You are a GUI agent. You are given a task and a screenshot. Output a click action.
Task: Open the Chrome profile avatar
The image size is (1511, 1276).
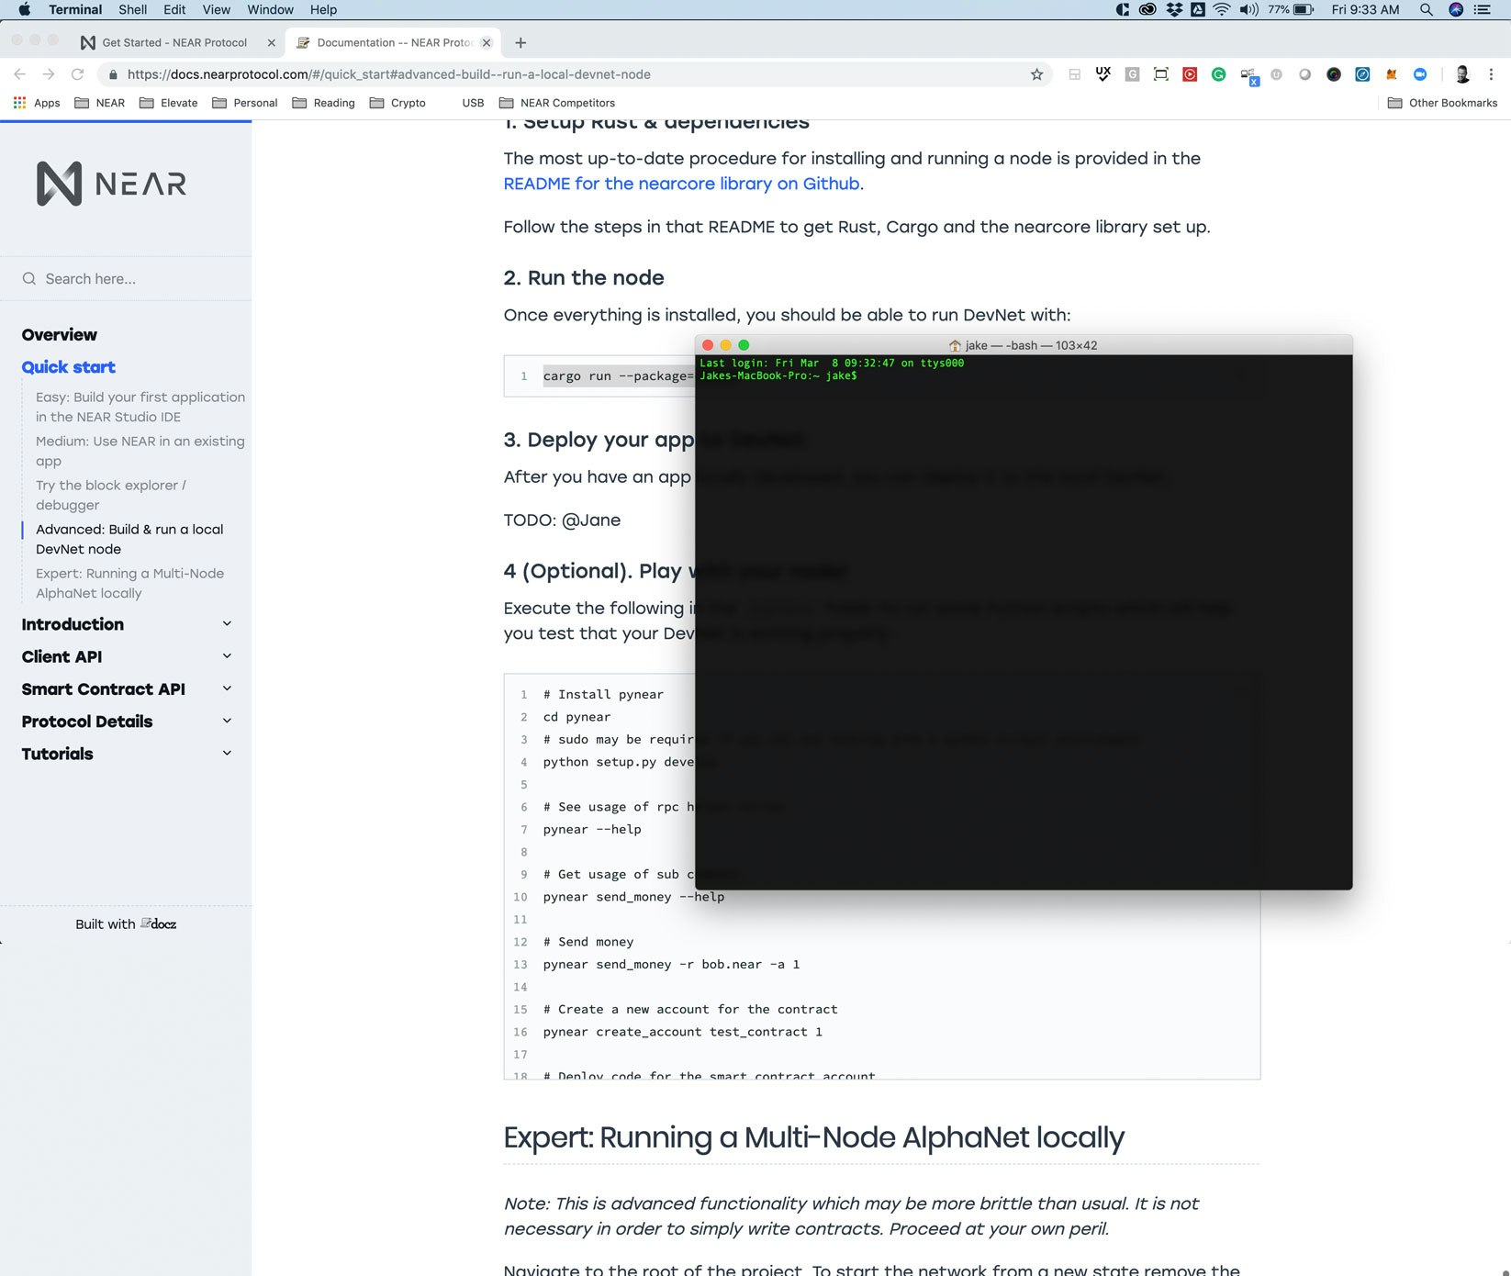click(1462, 74)
